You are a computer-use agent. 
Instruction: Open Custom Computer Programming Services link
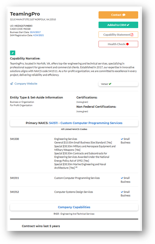tap(91, 123)
